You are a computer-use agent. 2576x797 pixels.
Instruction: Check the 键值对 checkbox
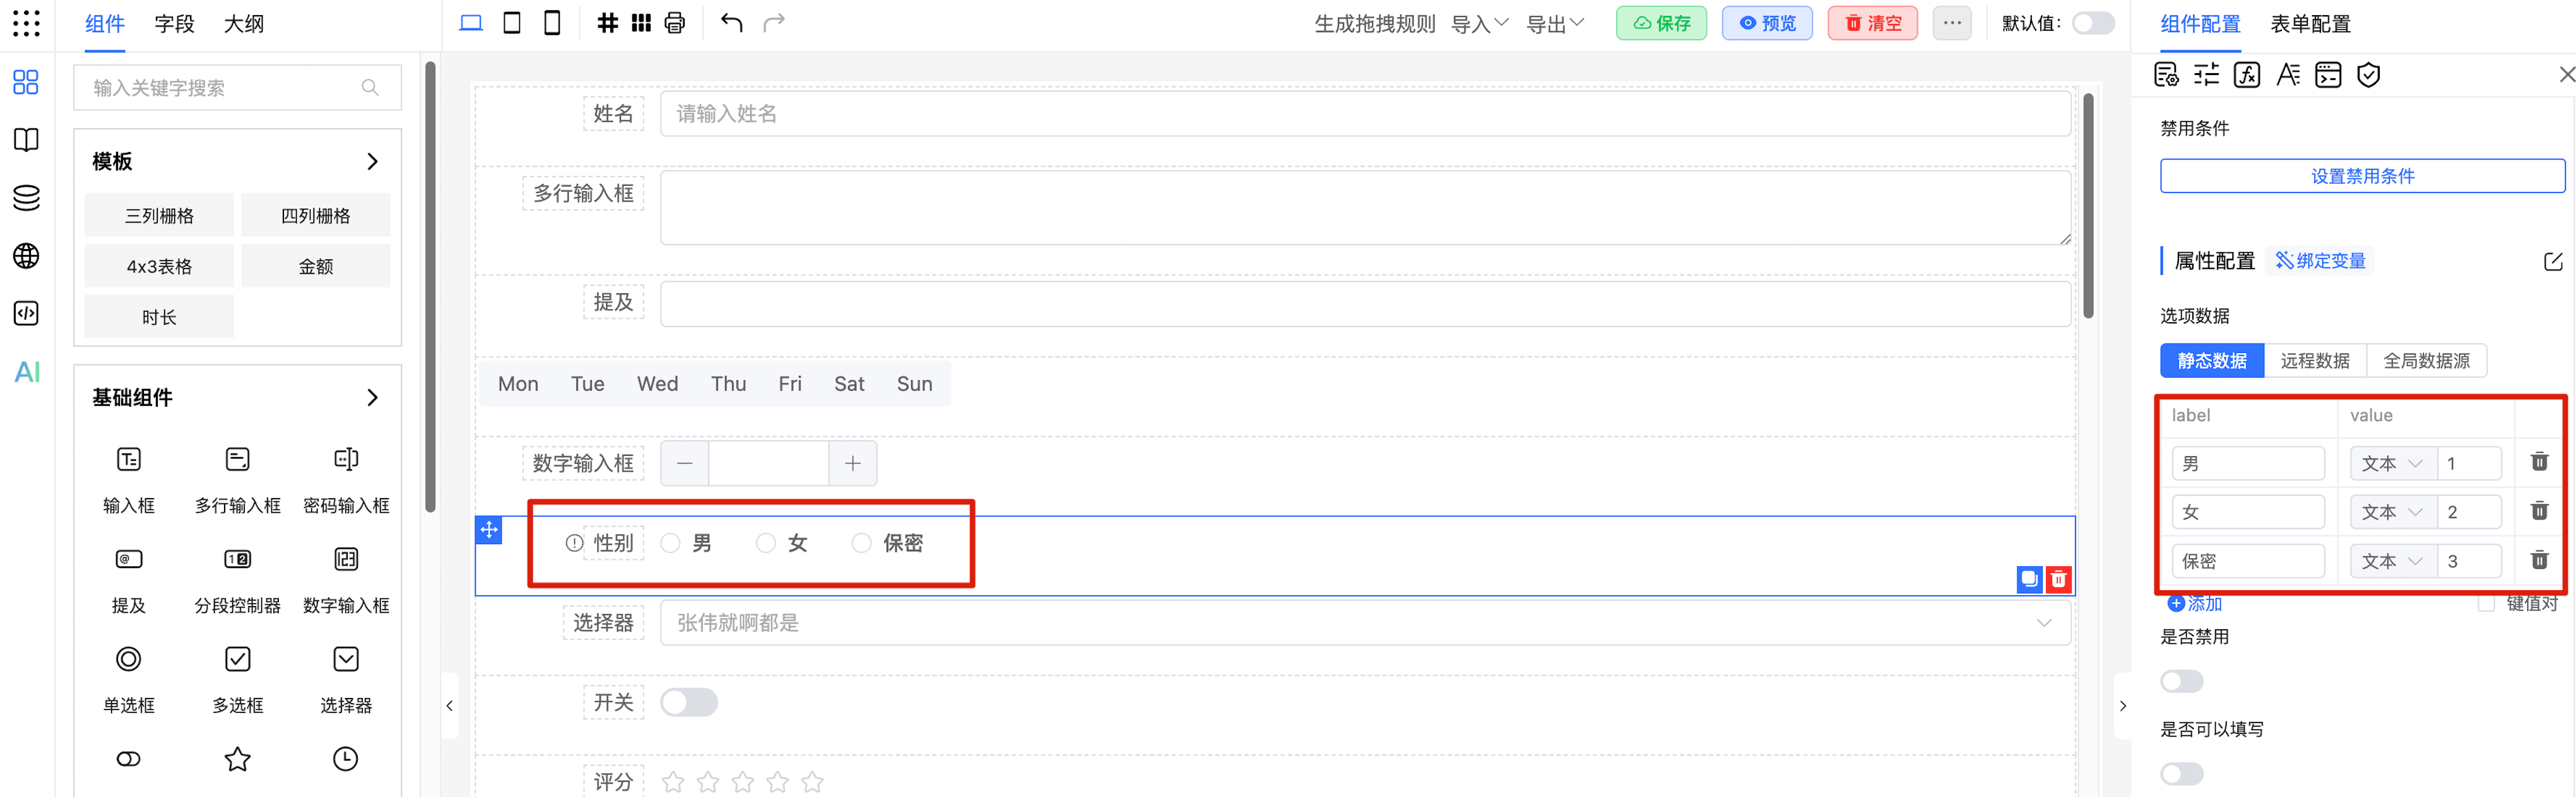point(2486,603)
